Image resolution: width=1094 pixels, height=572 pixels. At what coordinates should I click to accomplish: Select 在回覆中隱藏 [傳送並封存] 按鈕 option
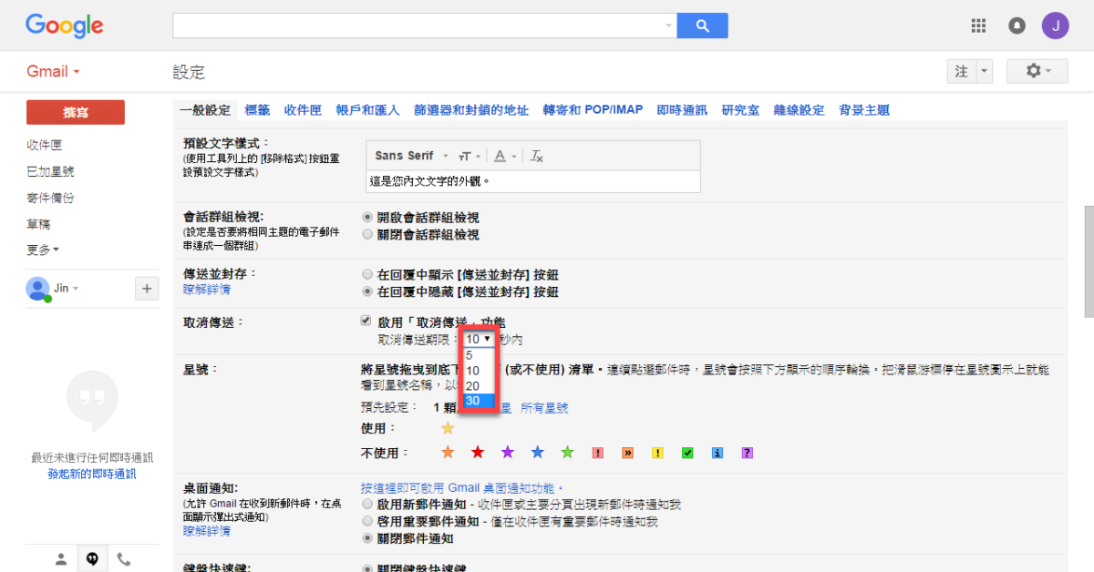(367, 292)
